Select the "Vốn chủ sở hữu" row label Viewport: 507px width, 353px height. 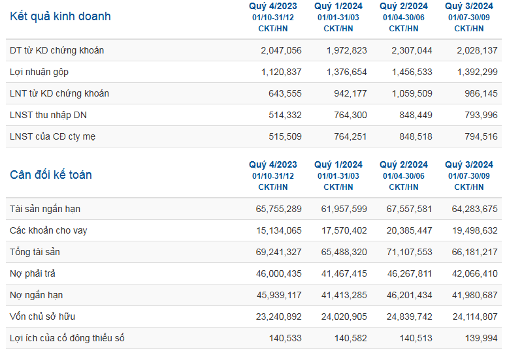(x=42, y=316)
